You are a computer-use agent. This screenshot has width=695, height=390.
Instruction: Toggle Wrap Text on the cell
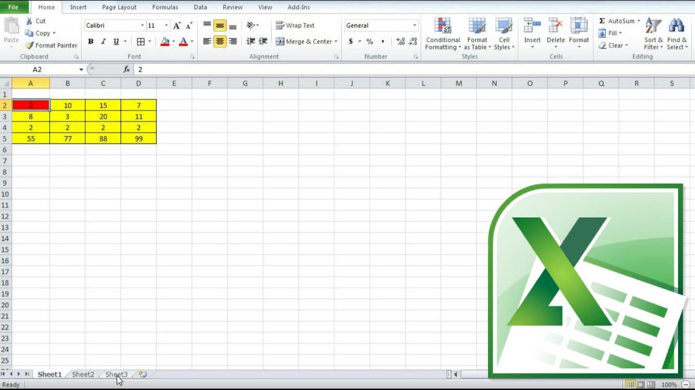[295, 25]
